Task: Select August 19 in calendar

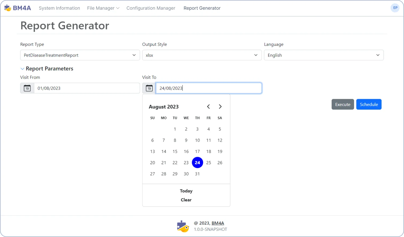Action: [x=220, y=151]
